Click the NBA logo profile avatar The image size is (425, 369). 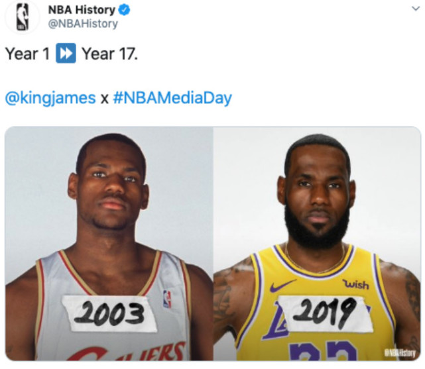[x=23, y=17]
